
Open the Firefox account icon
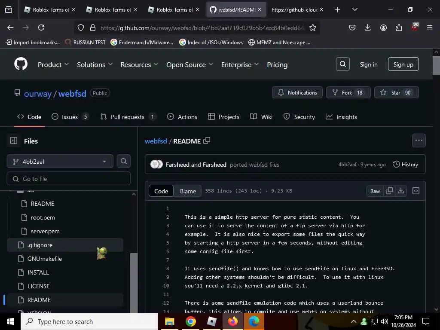tap(383, 27)
